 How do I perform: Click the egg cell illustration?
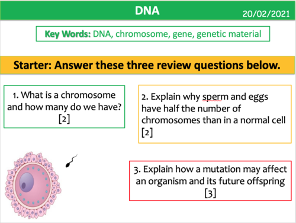point(33,185)
